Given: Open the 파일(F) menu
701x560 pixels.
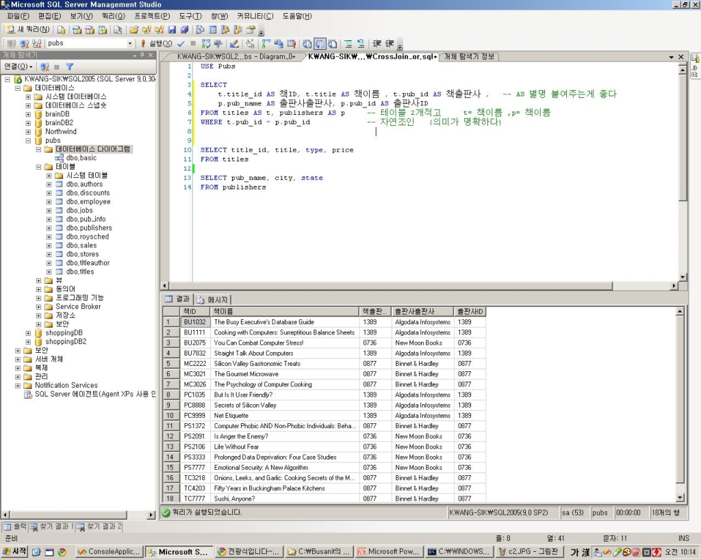Looking at the screenshot, I should 18,16.
